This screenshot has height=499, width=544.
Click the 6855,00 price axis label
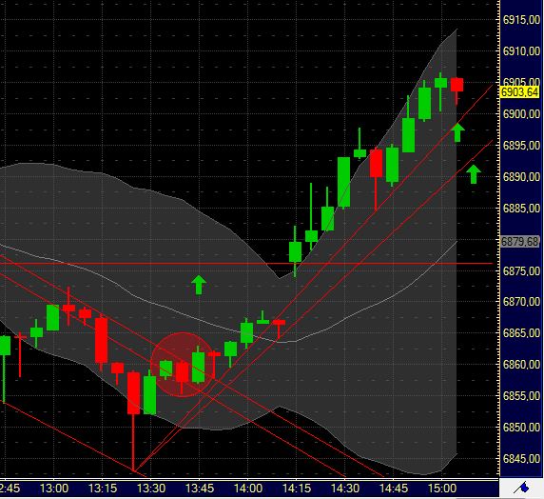click(521, 396)
